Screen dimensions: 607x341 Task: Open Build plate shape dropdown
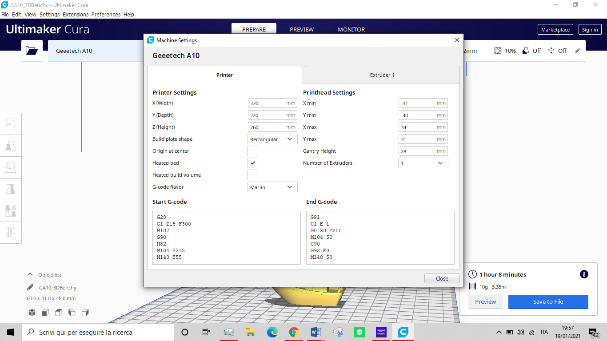tap(272, 139)
